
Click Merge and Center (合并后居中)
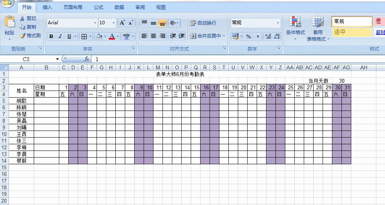click(205, 36)
